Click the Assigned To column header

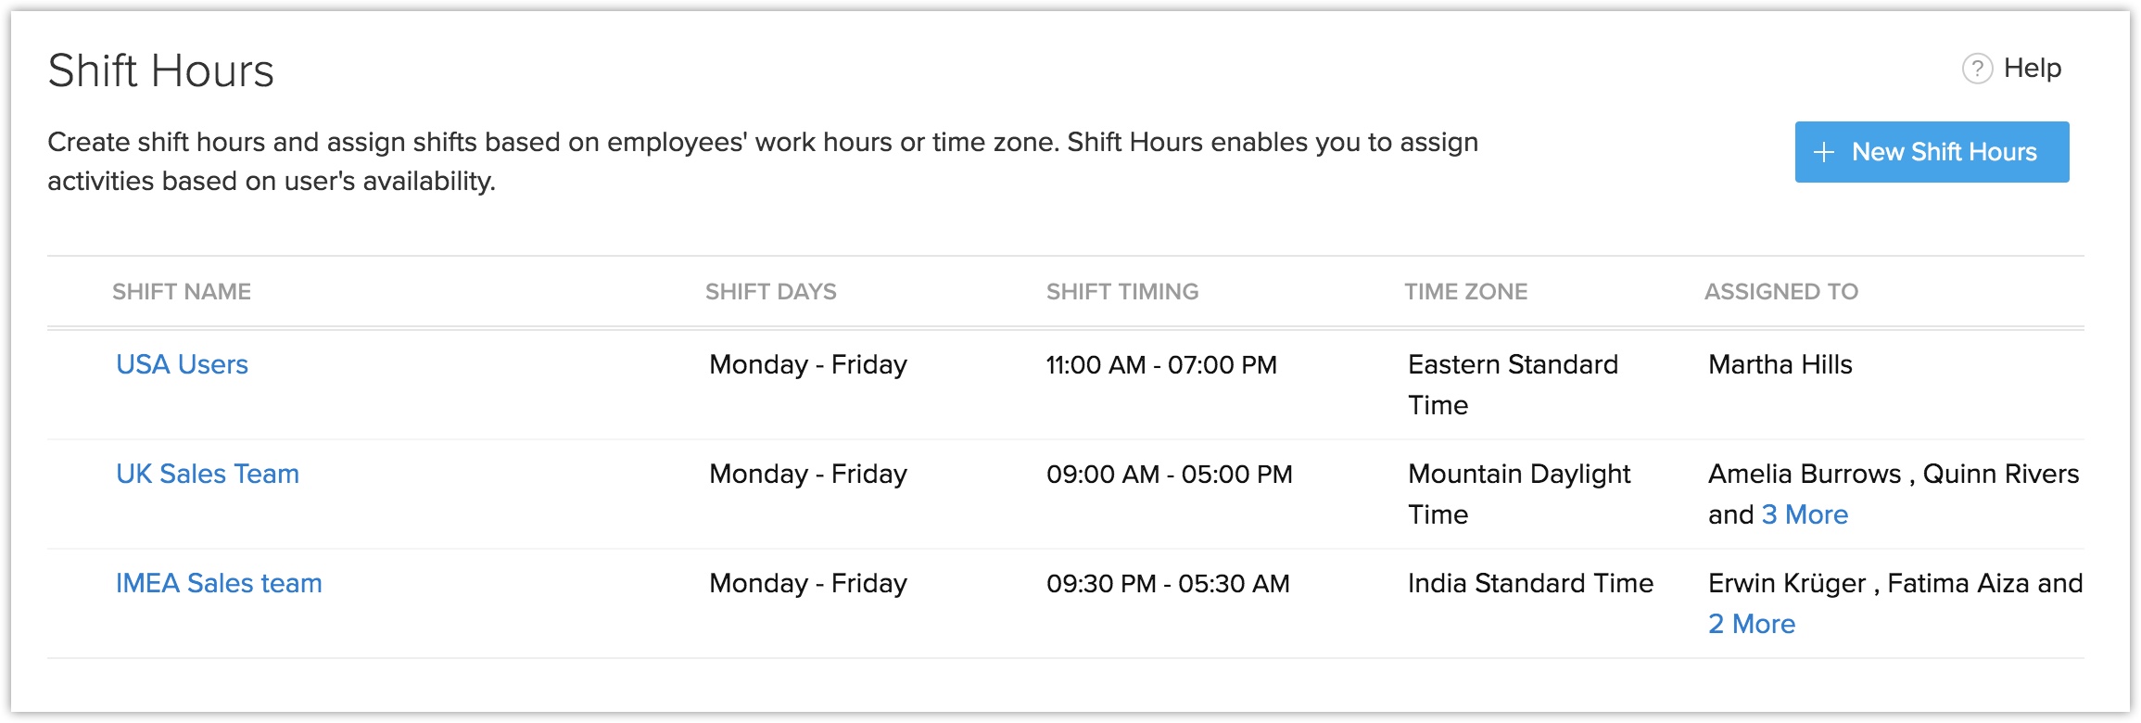(1780, 292)
